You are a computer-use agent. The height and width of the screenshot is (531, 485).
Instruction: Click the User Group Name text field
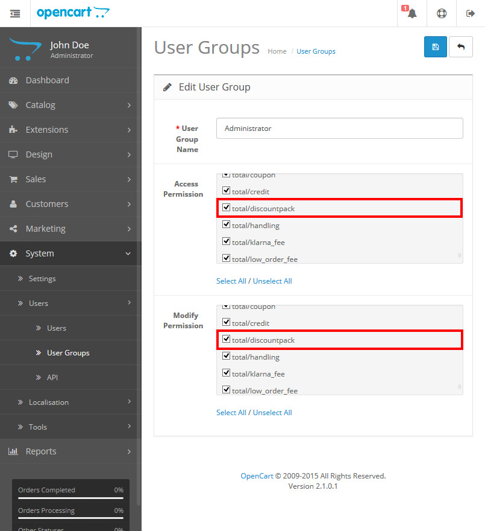[340, 129]
